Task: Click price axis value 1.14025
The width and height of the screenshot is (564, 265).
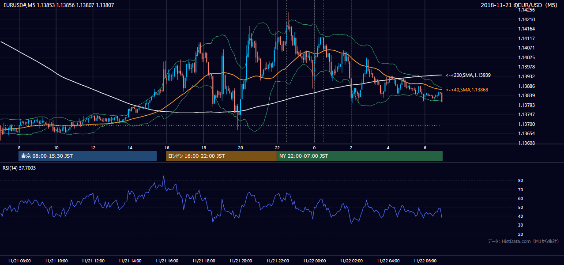Action: [x=526, y=57]
